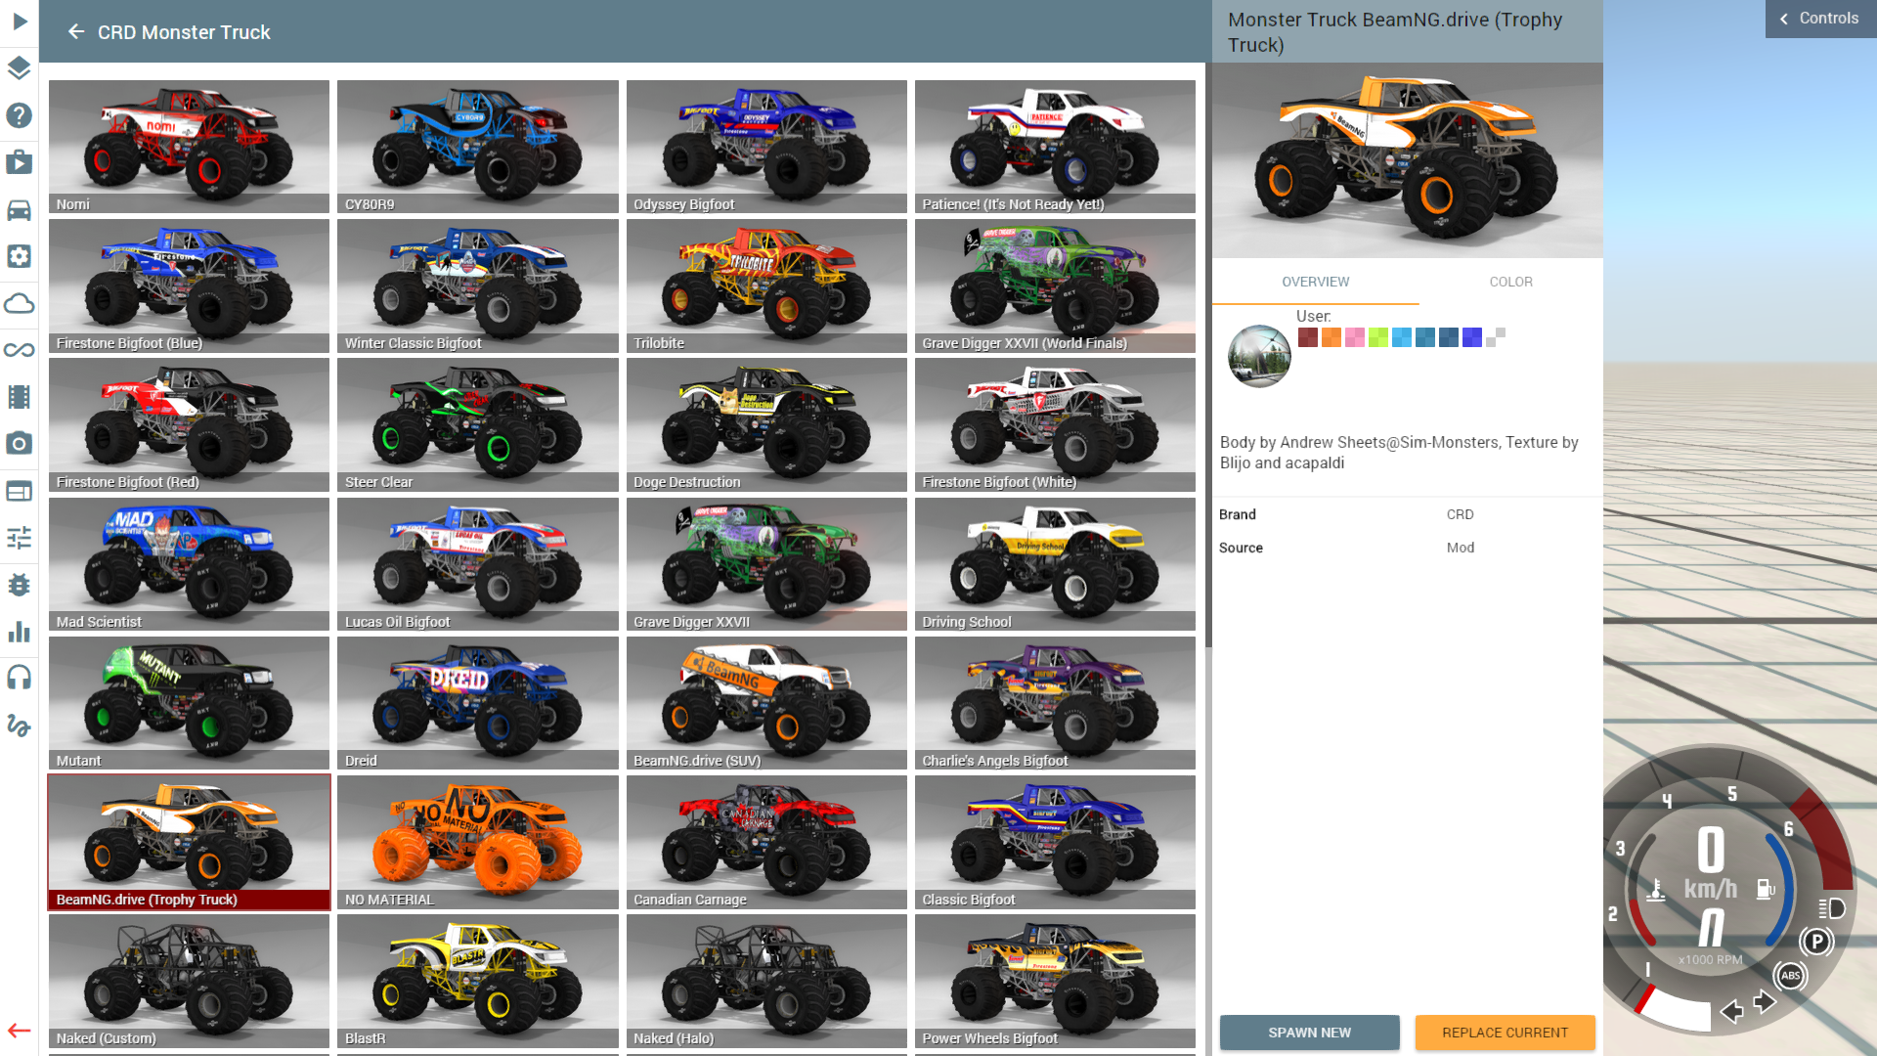The width and height of the screenshot is (1877, 1056).
Task: Click the headphones icon in sidebar
Action: pos(20,678)
